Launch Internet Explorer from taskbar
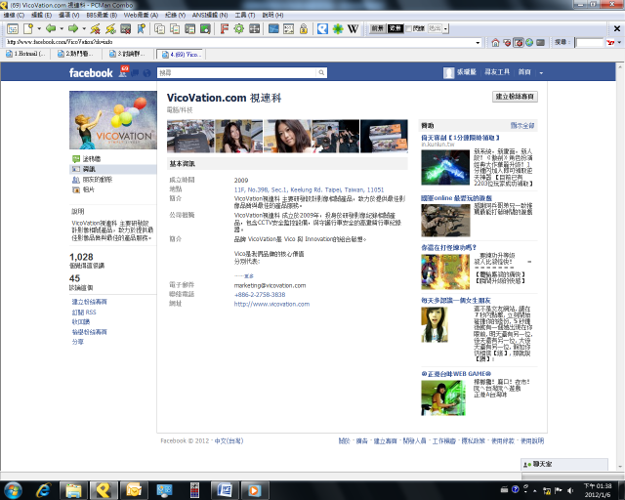This screenshot has width=625, height=500. [x=43, y=490]
